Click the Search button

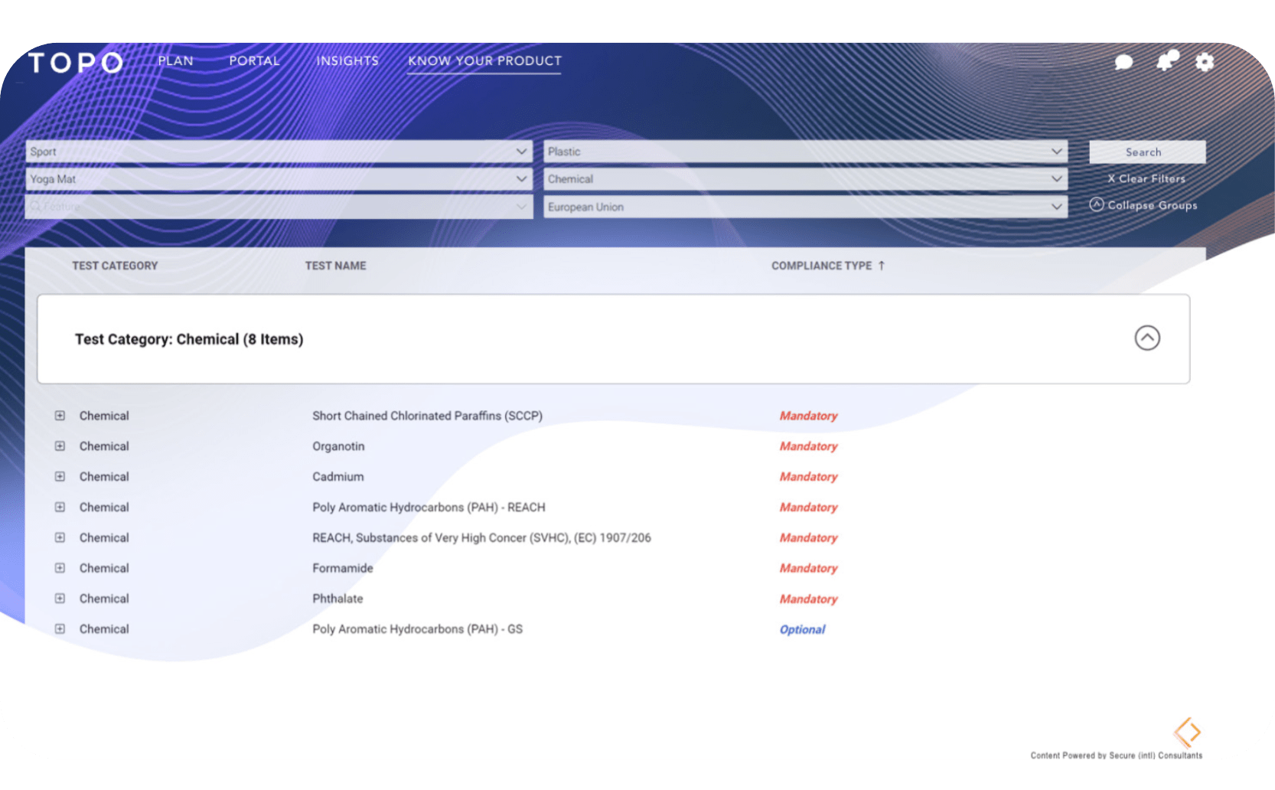[1146, 152]
